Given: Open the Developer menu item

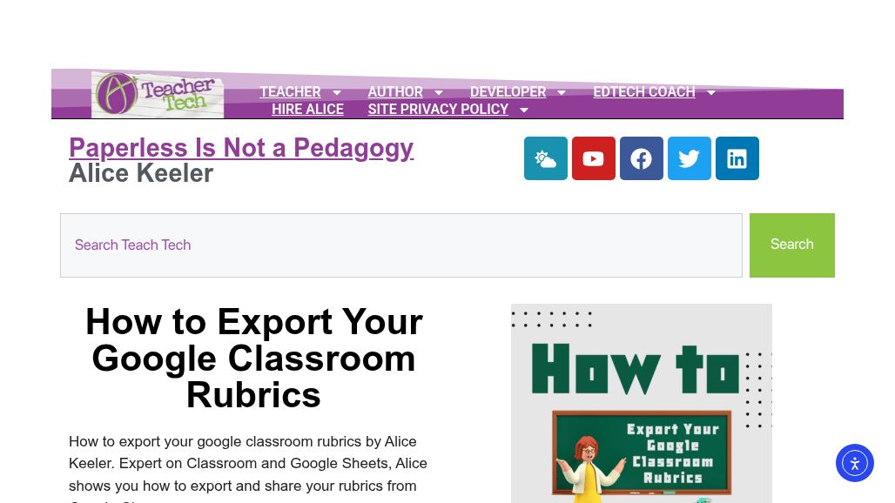Looking at the screenshot, I should [x=508, y=92].
